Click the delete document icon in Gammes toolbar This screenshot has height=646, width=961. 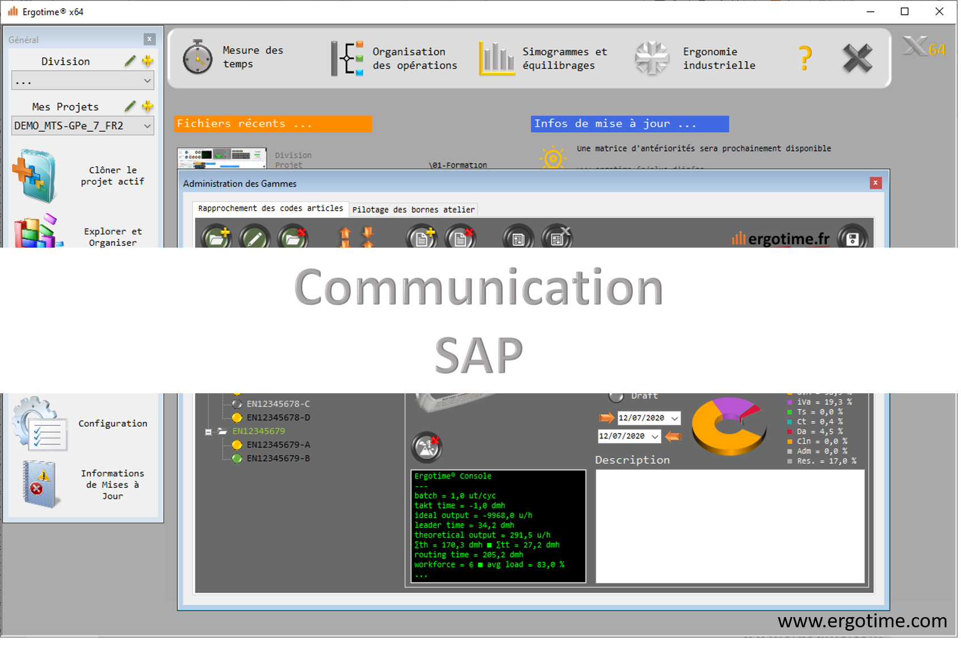pos(461,237)
